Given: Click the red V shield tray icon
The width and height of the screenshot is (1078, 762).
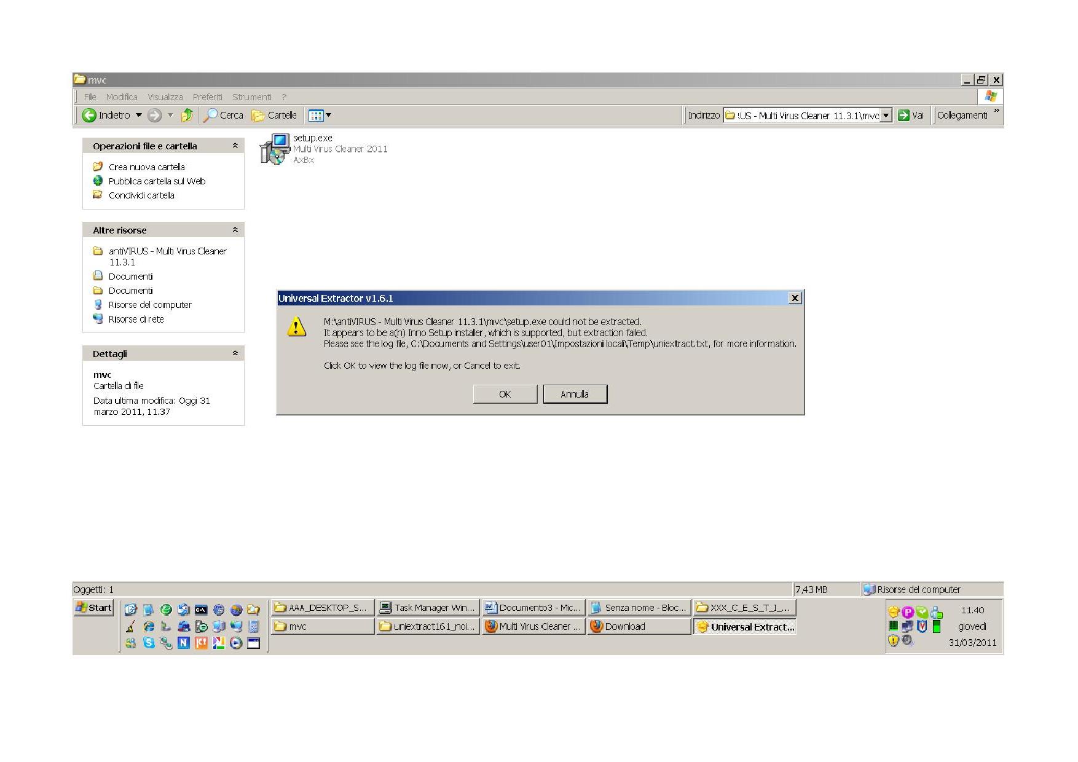Looking at the screenshot, I should click(x=922, y=626).
